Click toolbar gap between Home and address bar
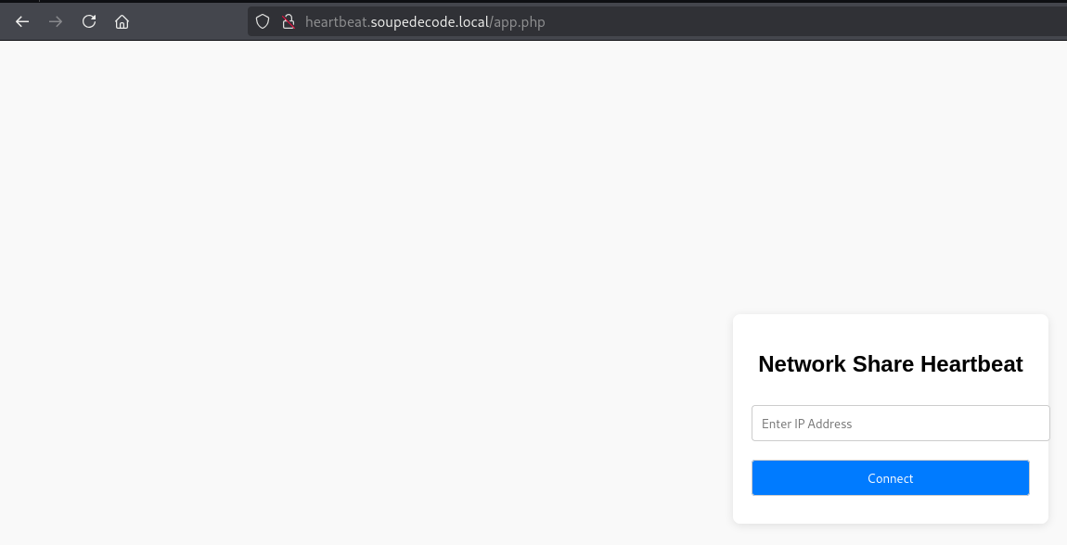Screen dimensions: 1067x545 [190, 21]
